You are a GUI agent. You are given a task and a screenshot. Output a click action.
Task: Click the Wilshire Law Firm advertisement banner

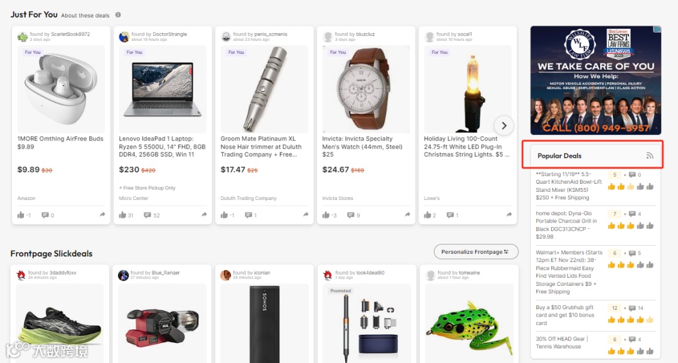(596, 80)
